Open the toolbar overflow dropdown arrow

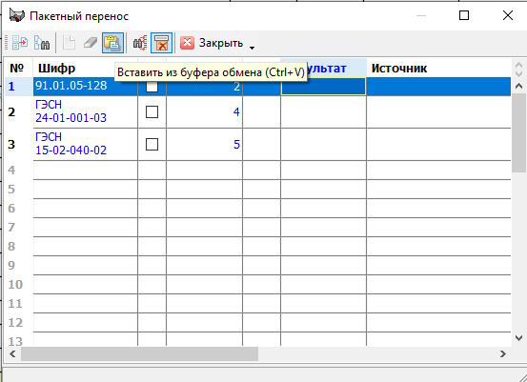[x=253, y=48]
